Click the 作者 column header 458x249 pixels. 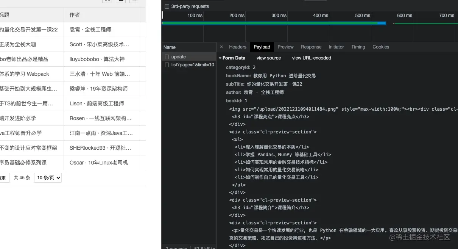click(x=102, y=15)
